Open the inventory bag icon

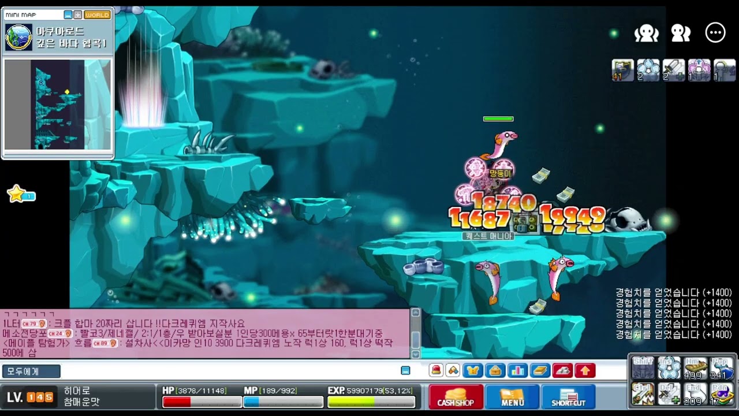point(495,370)
